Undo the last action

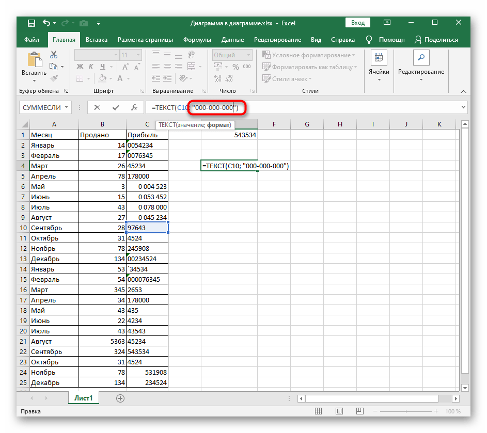[x=46, y=23]
